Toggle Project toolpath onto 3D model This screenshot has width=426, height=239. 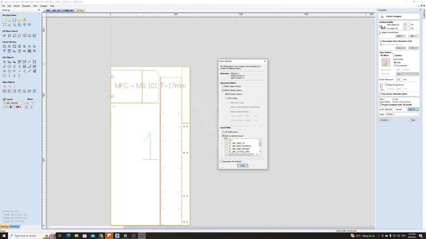point(381,105)
